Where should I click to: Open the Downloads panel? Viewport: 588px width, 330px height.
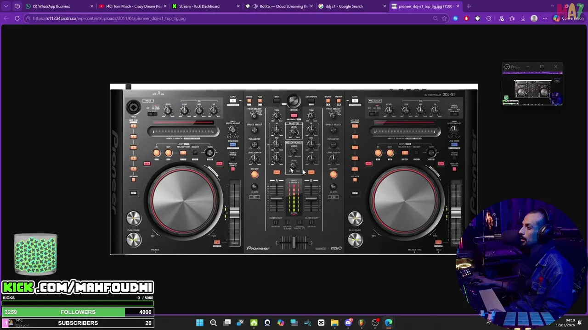pyautogui.click(x=523, y=18)
